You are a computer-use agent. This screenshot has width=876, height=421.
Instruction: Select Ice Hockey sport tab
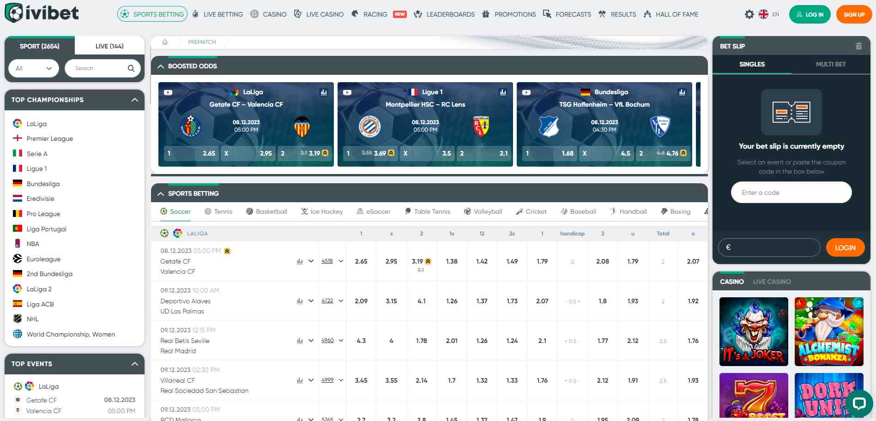click(x=322, y=211)
